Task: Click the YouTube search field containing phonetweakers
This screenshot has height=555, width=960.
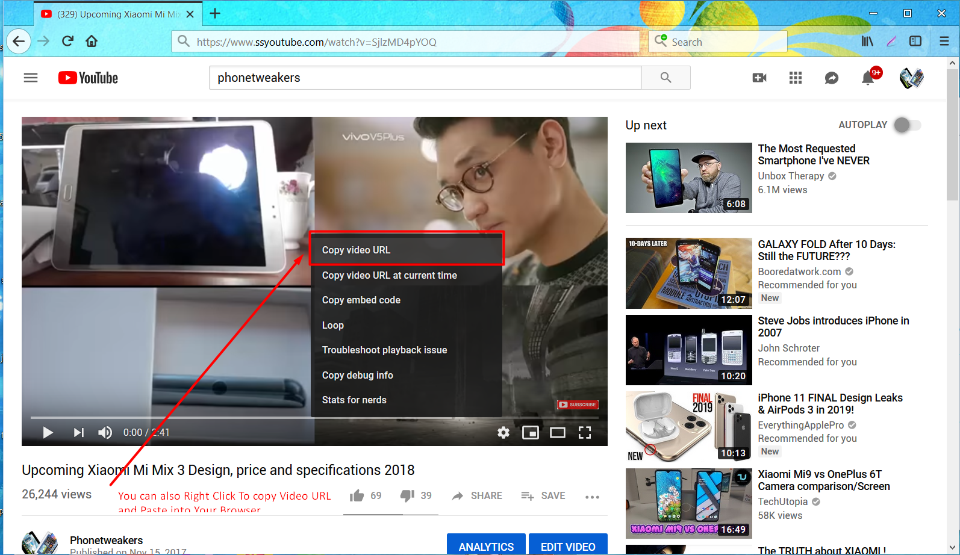Action: click(425, 78)
